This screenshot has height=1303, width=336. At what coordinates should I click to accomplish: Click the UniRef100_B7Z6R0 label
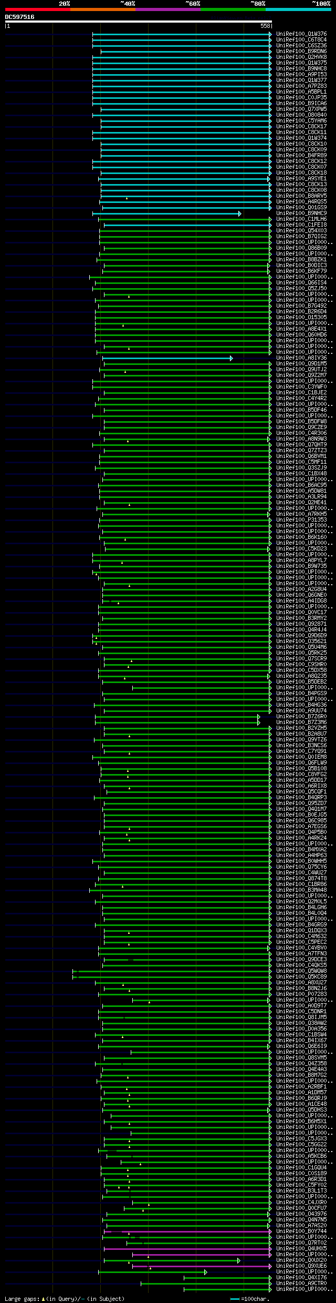pyautogui.click(x=301, y=716)
